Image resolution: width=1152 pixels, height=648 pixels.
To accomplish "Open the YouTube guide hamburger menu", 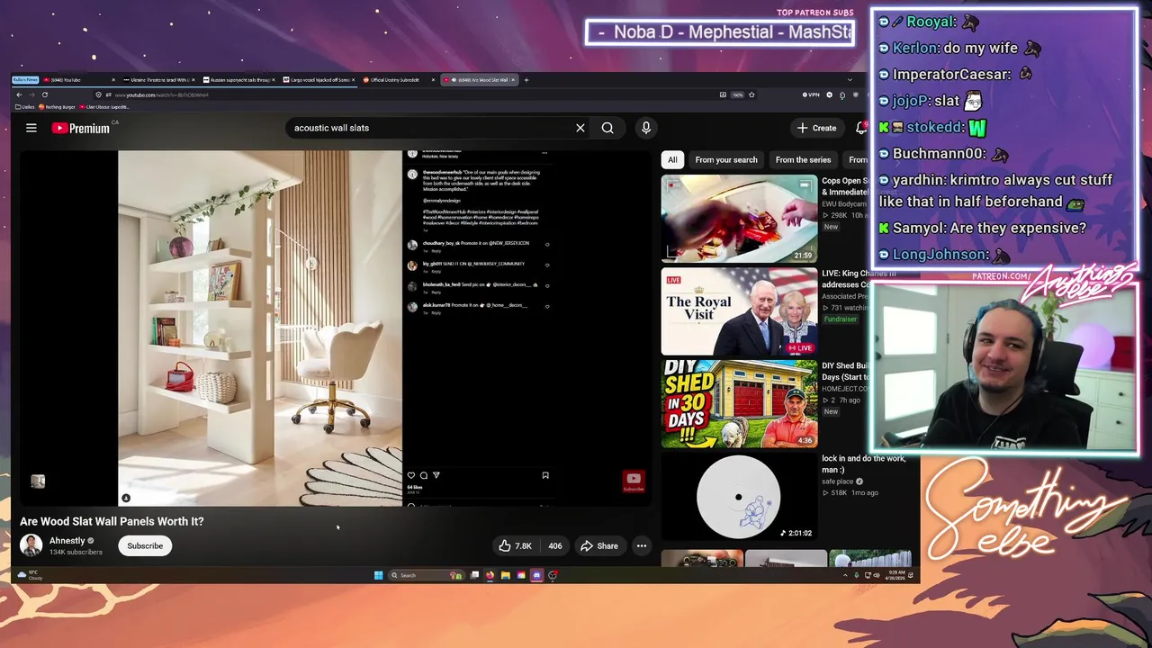I will tap(31, 128).
